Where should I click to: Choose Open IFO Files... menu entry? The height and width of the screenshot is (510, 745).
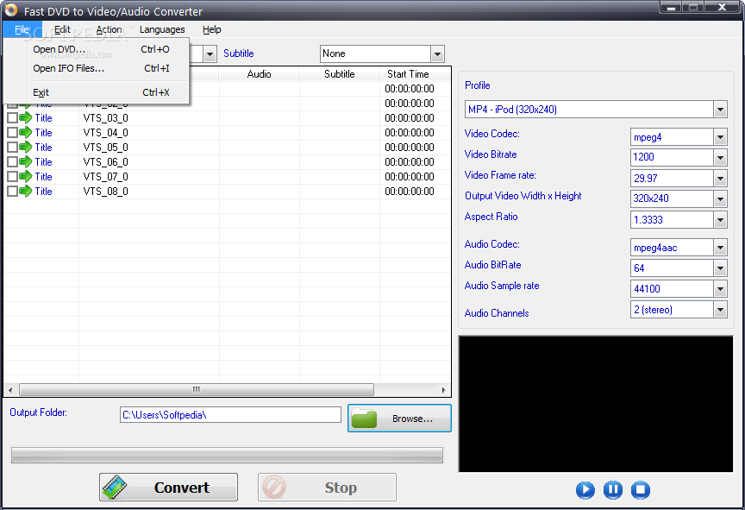97,68
